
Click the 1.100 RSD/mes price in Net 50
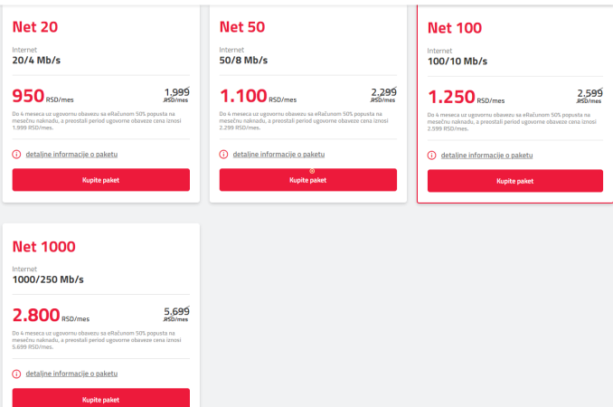tap(258, 96)
